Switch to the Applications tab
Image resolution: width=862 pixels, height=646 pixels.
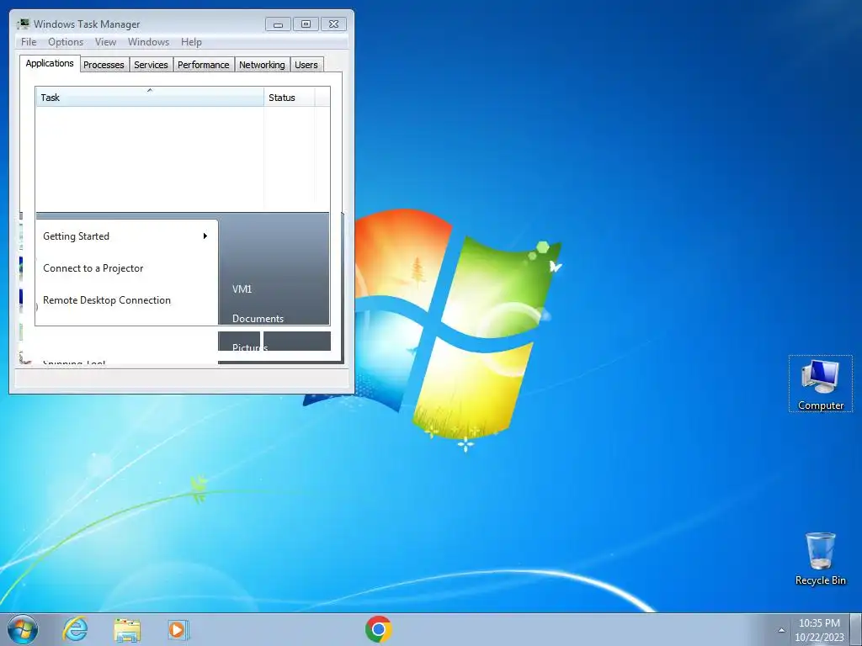pos(50,63)
